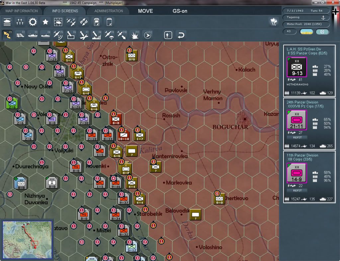
Task: Switch to the INFO SCREENS tab
Action: tap(65, 11)
